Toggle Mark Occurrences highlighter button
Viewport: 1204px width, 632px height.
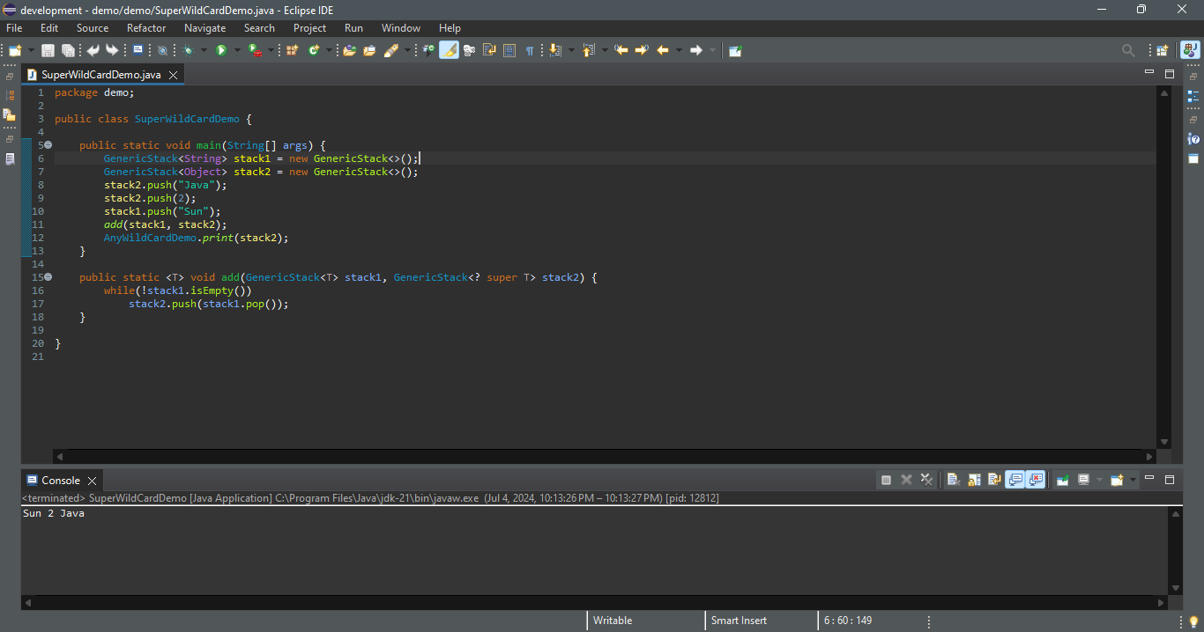click(450, 50)
